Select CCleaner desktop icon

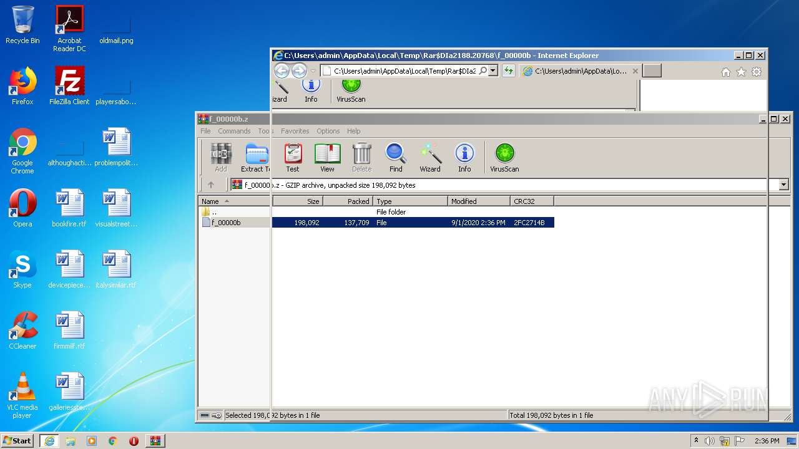[22, 331]
